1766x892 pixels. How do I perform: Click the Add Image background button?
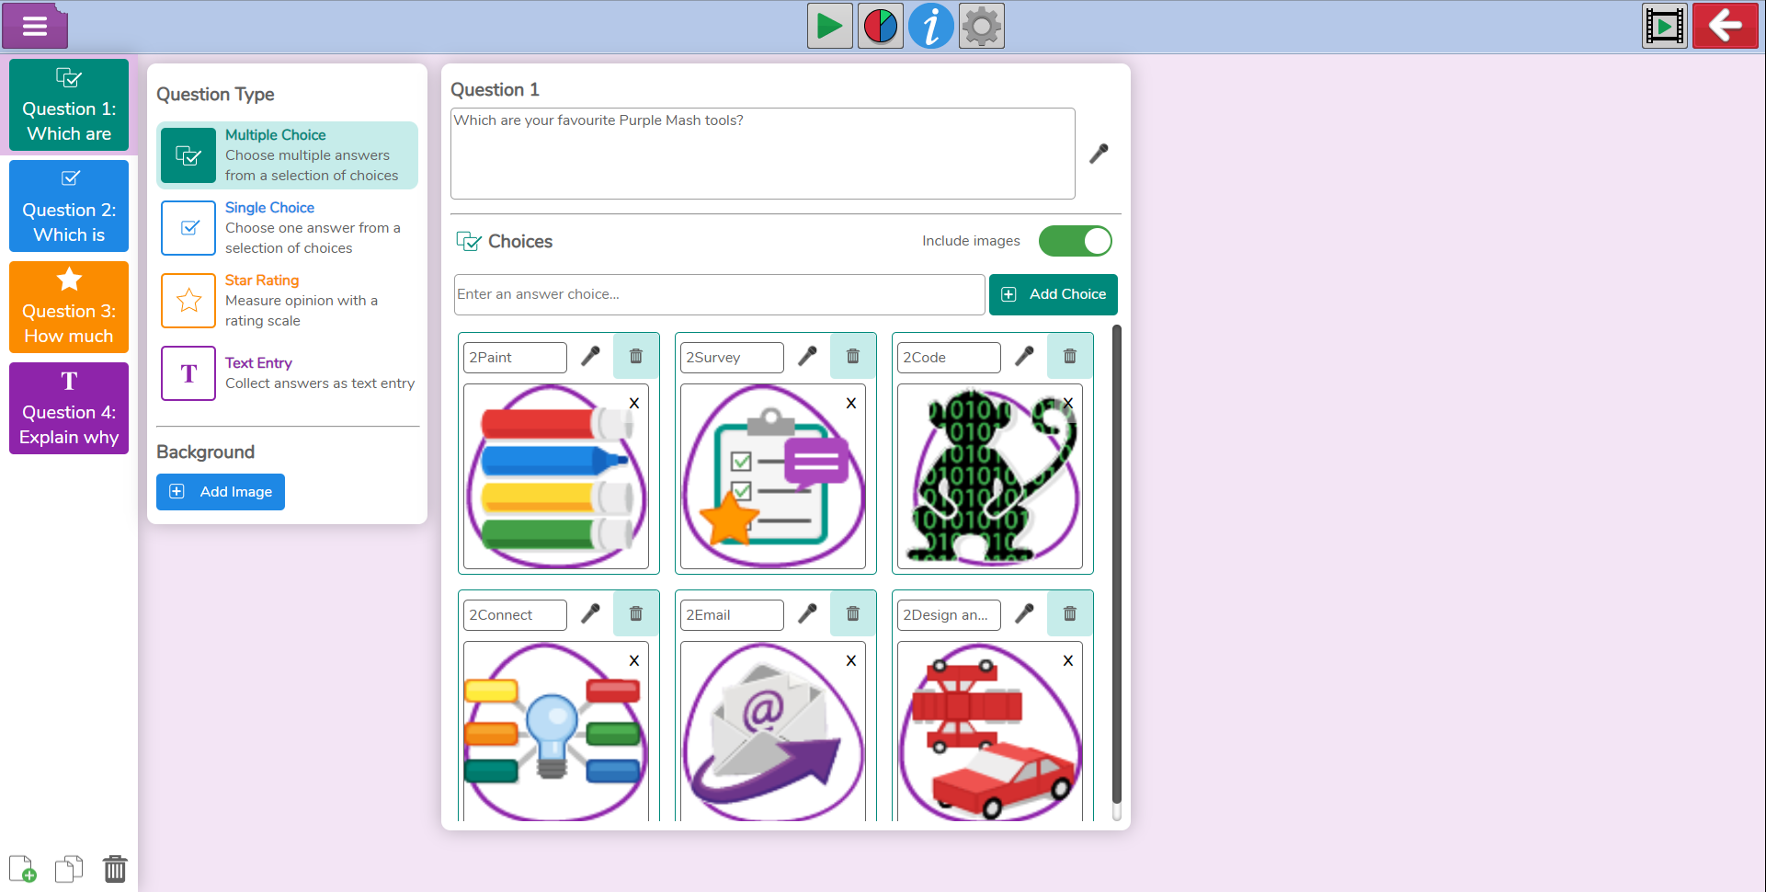tap(221, 492)
